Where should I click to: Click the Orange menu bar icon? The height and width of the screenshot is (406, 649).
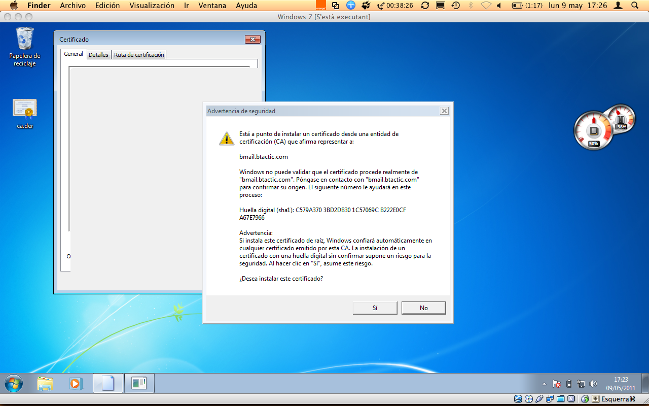[320, 6]
